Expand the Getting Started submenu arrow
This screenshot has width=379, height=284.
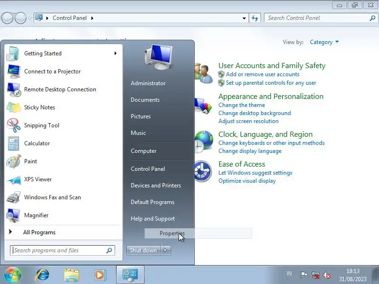pyautogui.click(x=116, y=53)
